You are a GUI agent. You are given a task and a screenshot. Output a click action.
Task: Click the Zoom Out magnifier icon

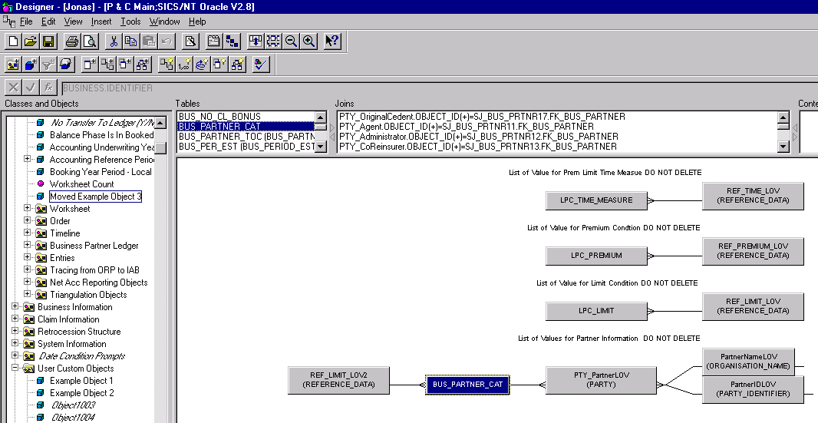(x=292, y=41)
